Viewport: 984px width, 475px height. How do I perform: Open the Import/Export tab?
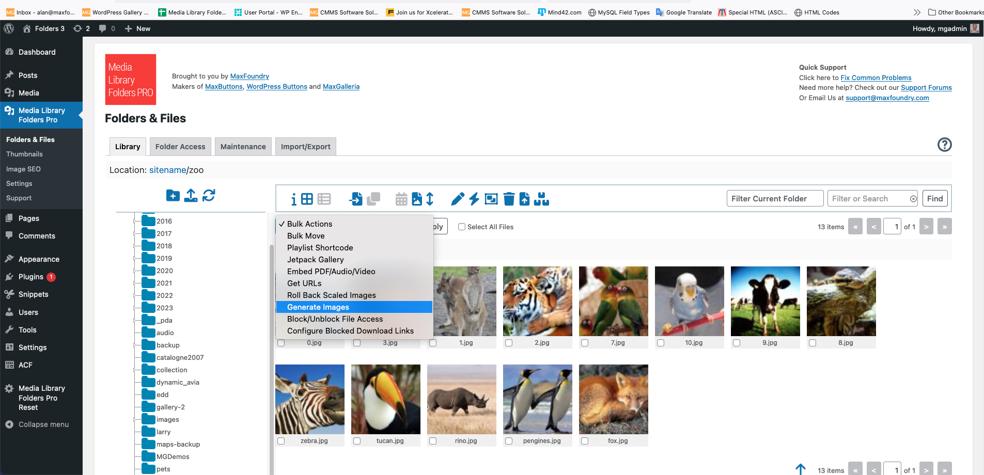coord(306,147)
